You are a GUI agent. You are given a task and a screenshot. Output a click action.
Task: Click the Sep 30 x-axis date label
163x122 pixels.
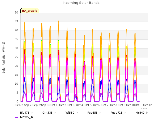(x=46, y=105)
